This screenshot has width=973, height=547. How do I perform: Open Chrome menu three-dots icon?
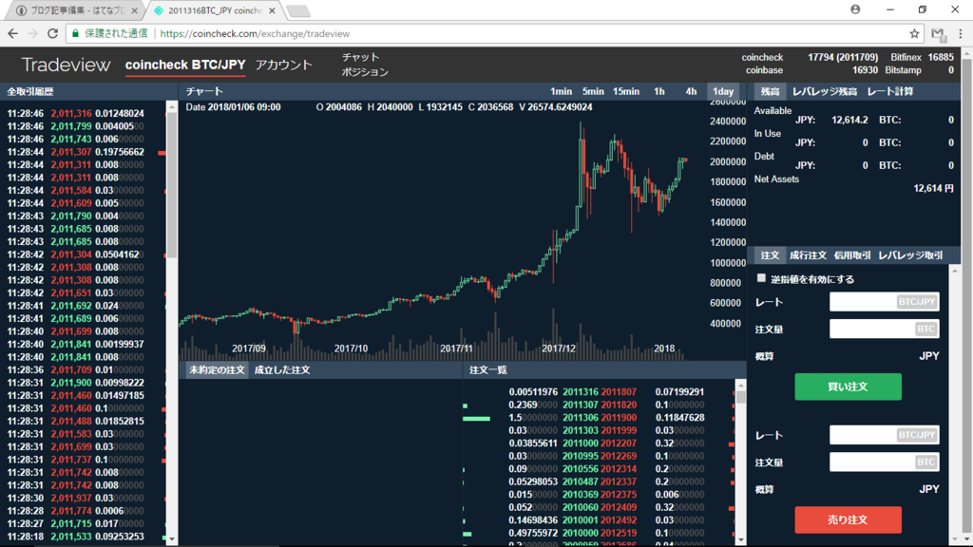pos(960,33)
